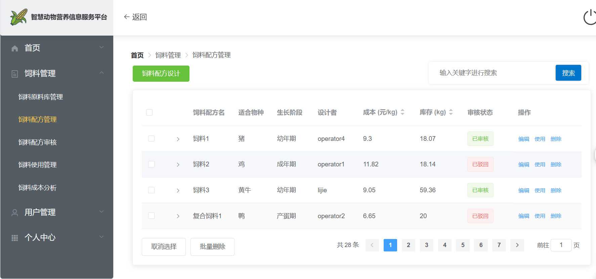Toggle the select-all header checkbox
The height and width of the screenshot is (279, 596).
pos(150,112)
